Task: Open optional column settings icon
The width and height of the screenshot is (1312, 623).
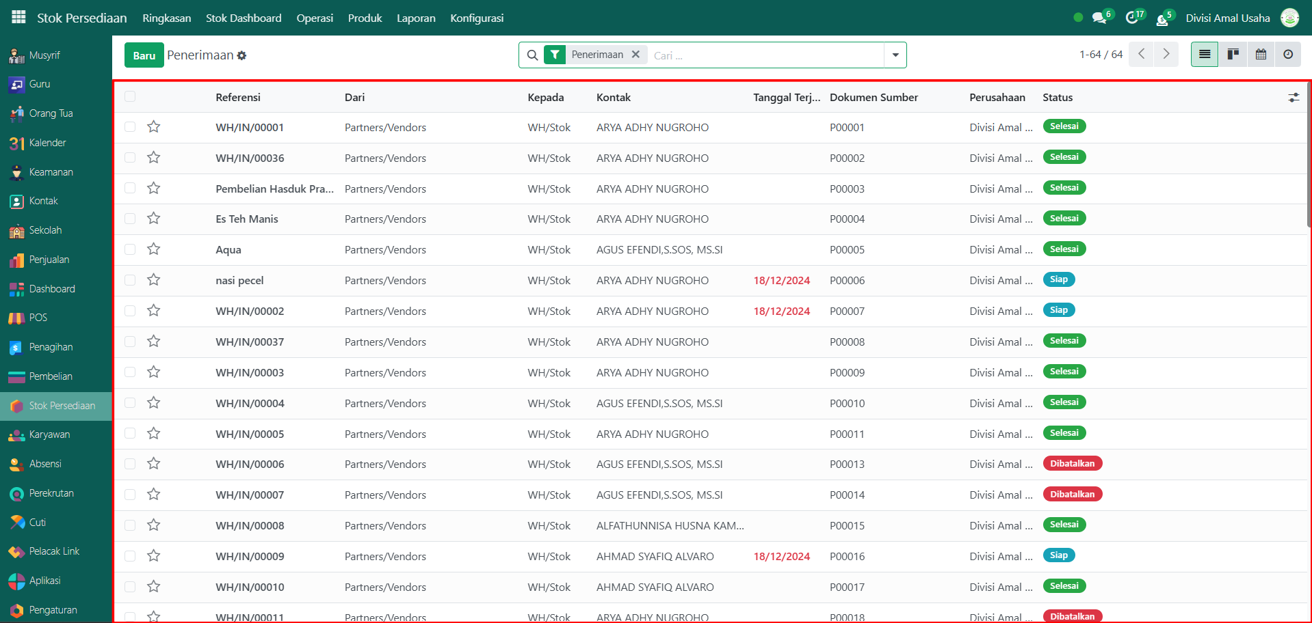Action: [1294, 98]
